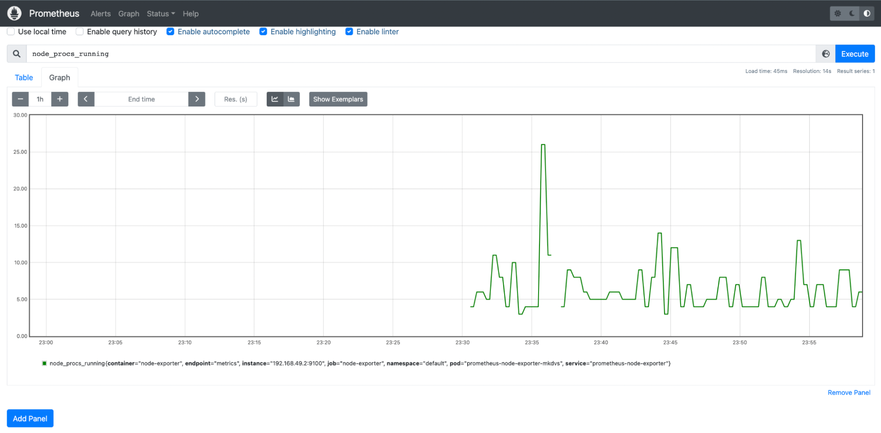Image resolution: width=881 pixels, height=433 pixels.
Task: Enable Use local time
Action: (x=11, y=31)
